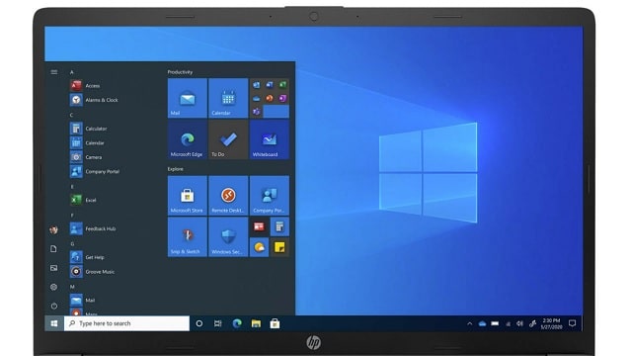
Task: Click the Explore group header
Action: click(x=176, y=169)
